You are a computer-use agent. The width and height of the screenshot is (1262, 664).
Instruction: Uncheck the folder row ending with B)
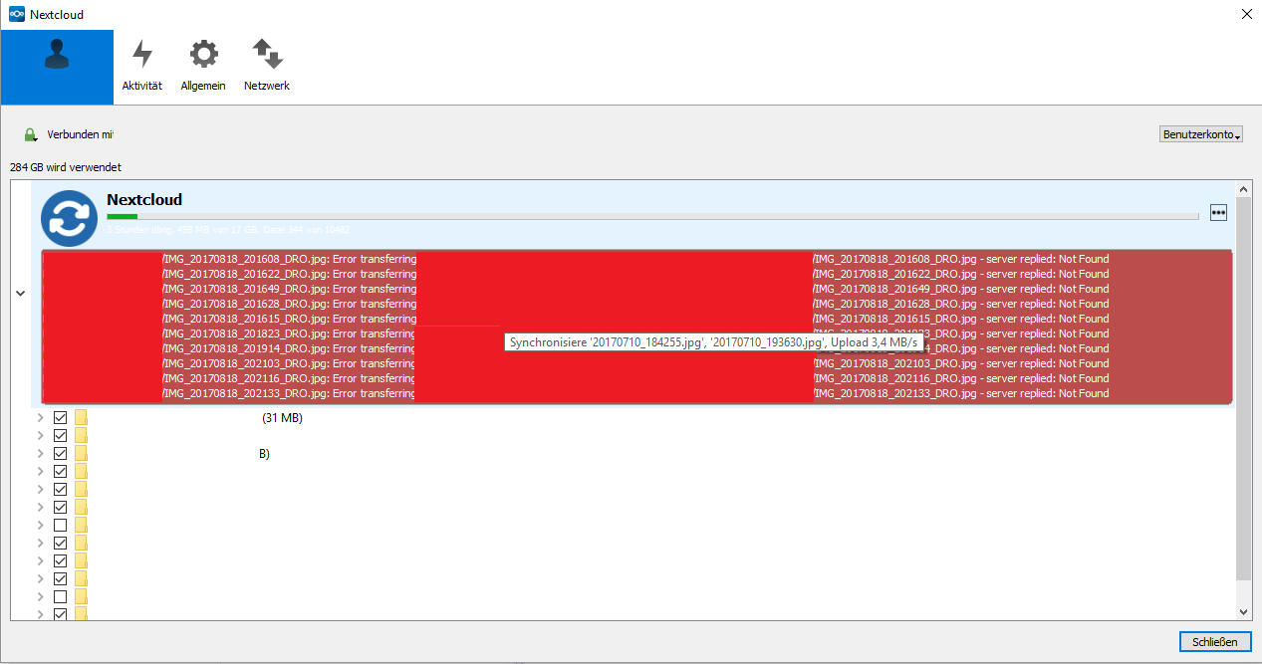[60, 454]
